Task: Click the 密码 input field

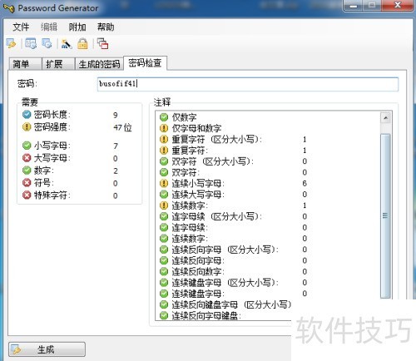Action: [x=248, y=84]
